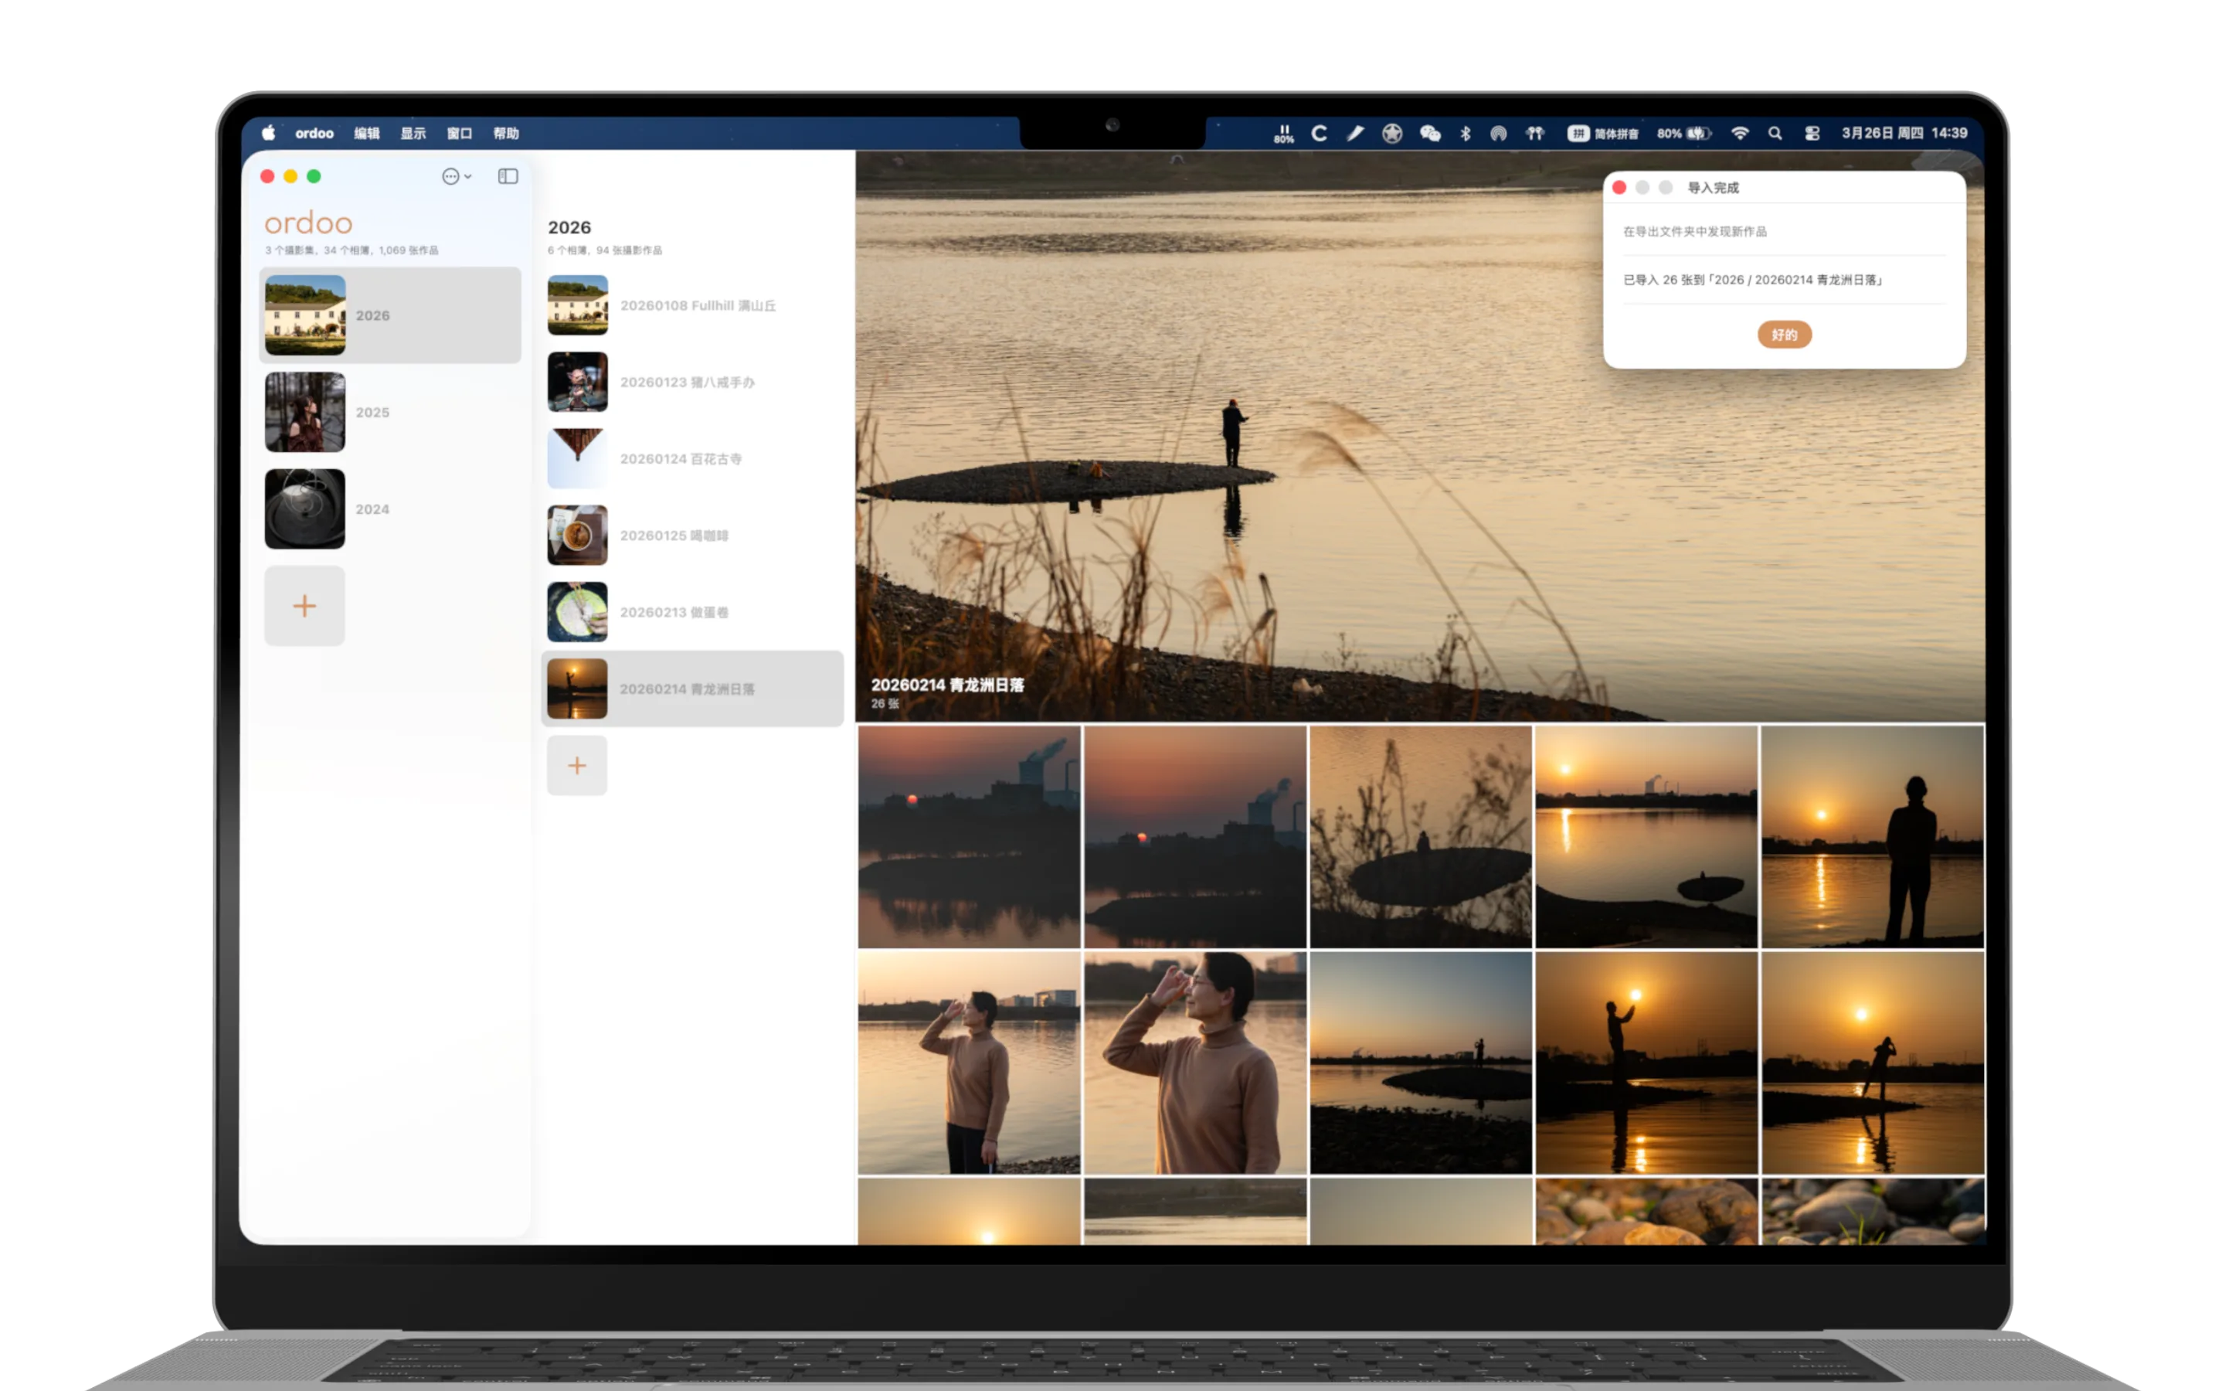The width and height of the screenshot is (2225, 1391).
Task: Add a new photo collection
Action: pos(304,605)
